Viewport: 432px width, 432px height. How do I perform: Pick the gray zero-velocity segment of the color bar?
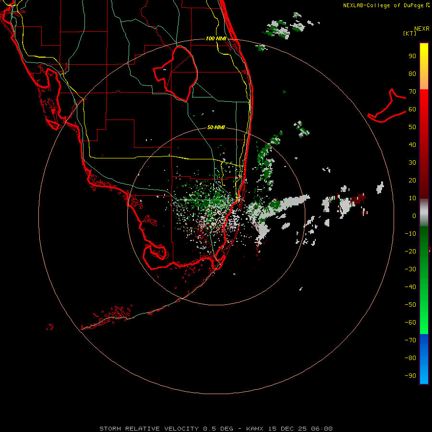point(424,213)
